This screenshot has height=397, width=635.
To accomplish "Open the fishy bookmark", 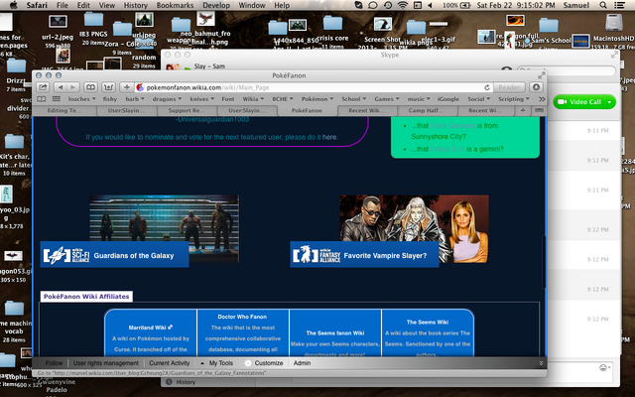I will (x=110, y=99).
